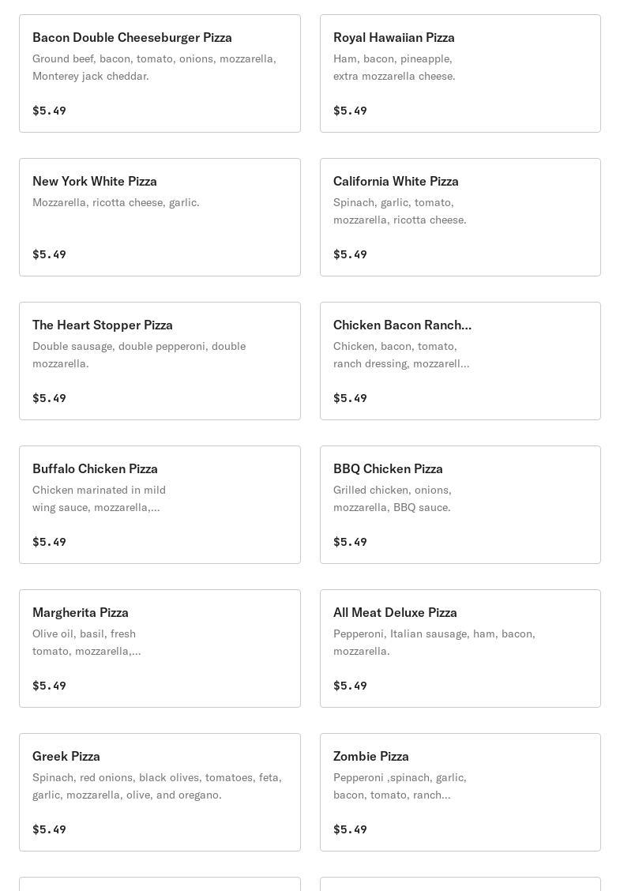
Task: Open the Bacon Double Cheeseburger Pizza card
Action: click(160, 73)
